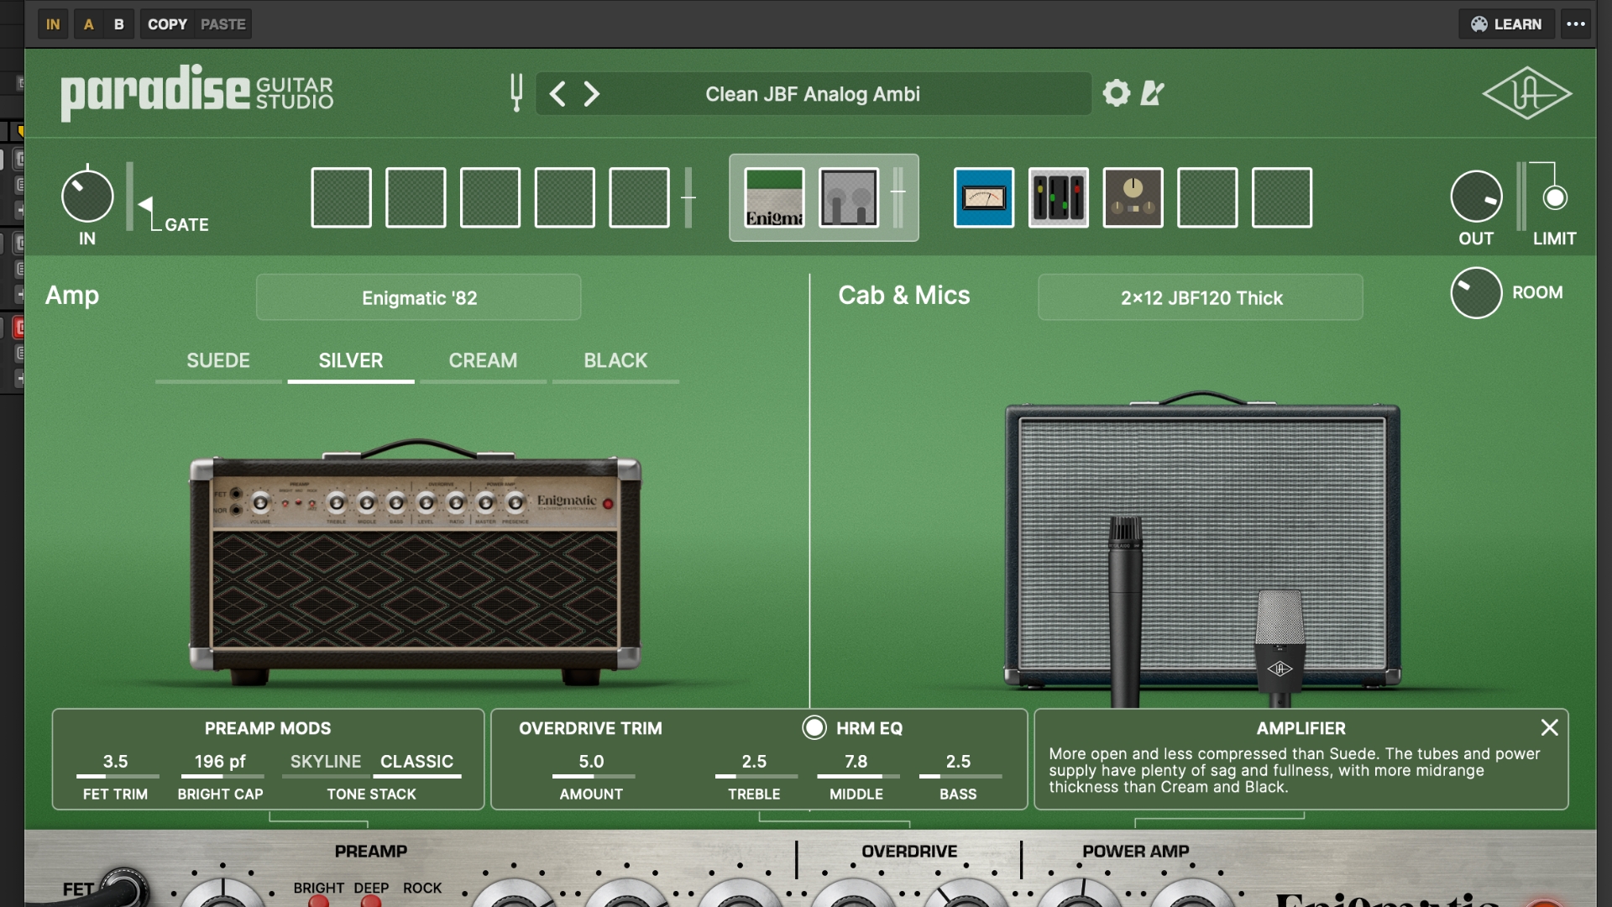Switch tone stack from CLASSIC to SKYLINE
Image resolution: width=1612 pixels, height=907 pixels.
coord(324,762)
